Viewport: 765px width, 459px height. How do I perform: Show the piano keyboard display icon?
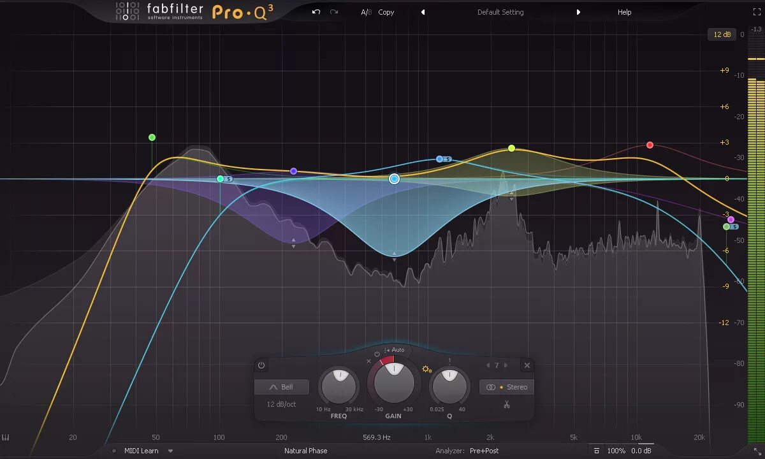[6, 438]
